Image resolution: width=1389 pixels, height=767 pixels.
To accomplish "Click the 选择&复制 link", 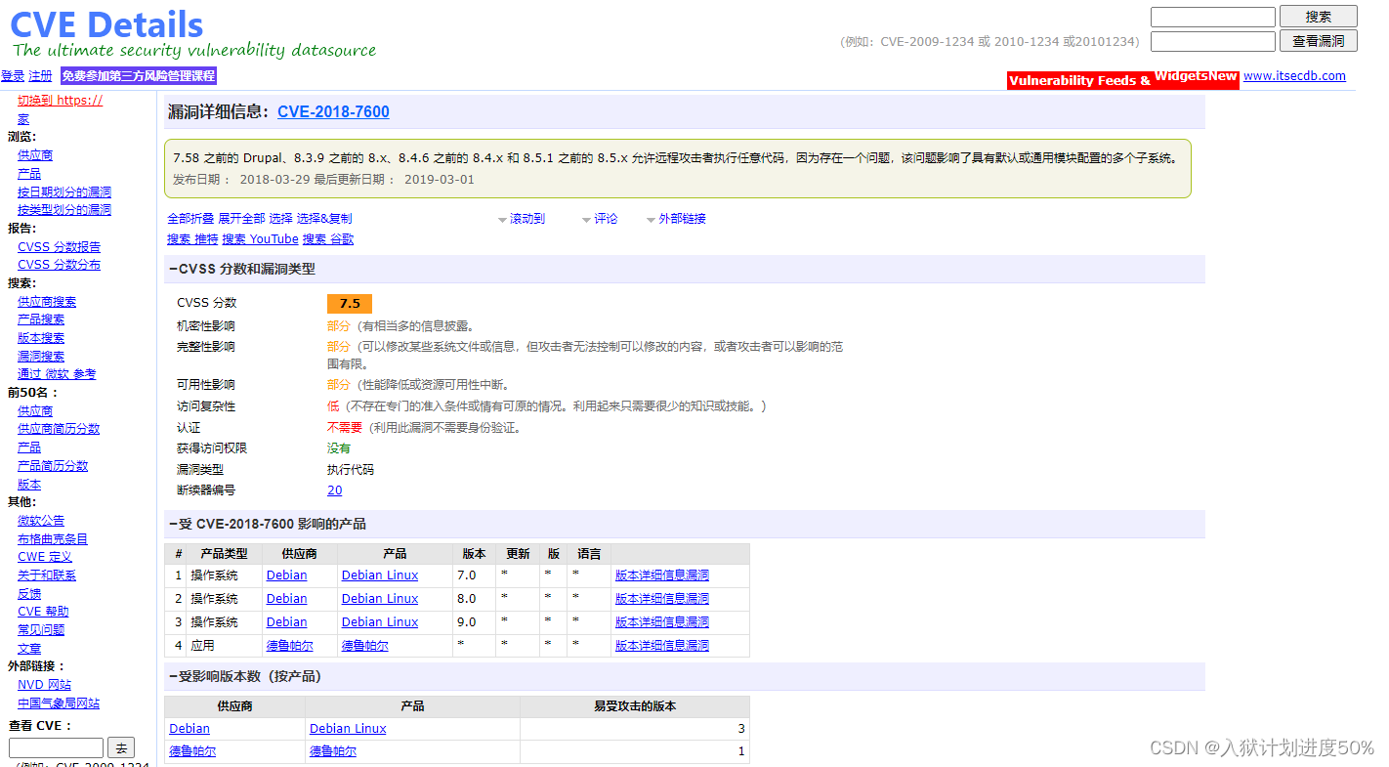I will tap(324, 219).
